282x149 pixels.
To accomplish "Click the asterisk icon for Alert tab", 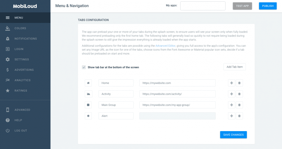I will click(88, 116).
